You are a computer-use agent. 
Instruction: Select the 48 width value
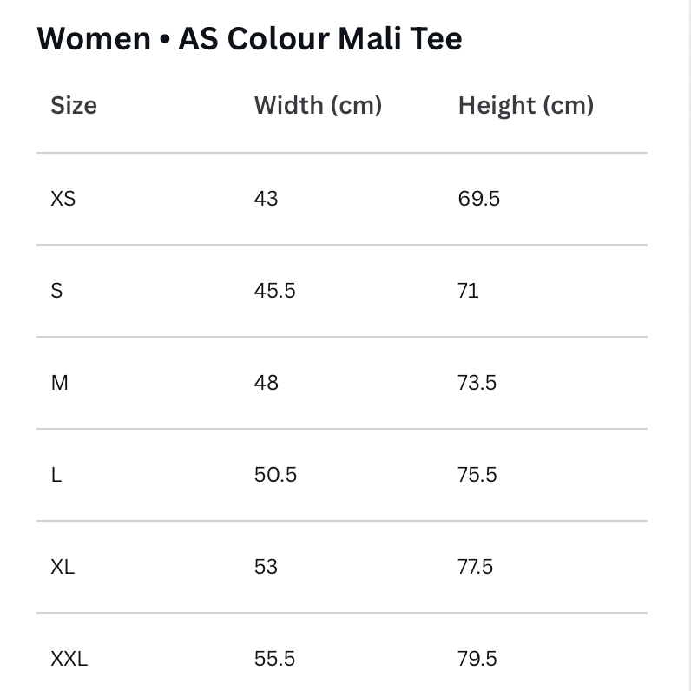(267, 383)
